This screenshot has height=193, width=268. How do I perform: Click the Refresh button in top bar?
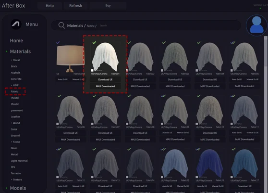pyautogui.click(x=75, y=6)
